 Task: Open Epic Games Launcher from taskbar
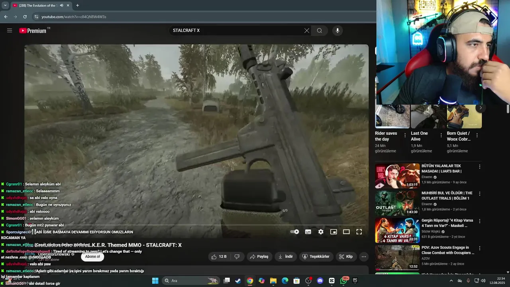(x=355, y=281)
